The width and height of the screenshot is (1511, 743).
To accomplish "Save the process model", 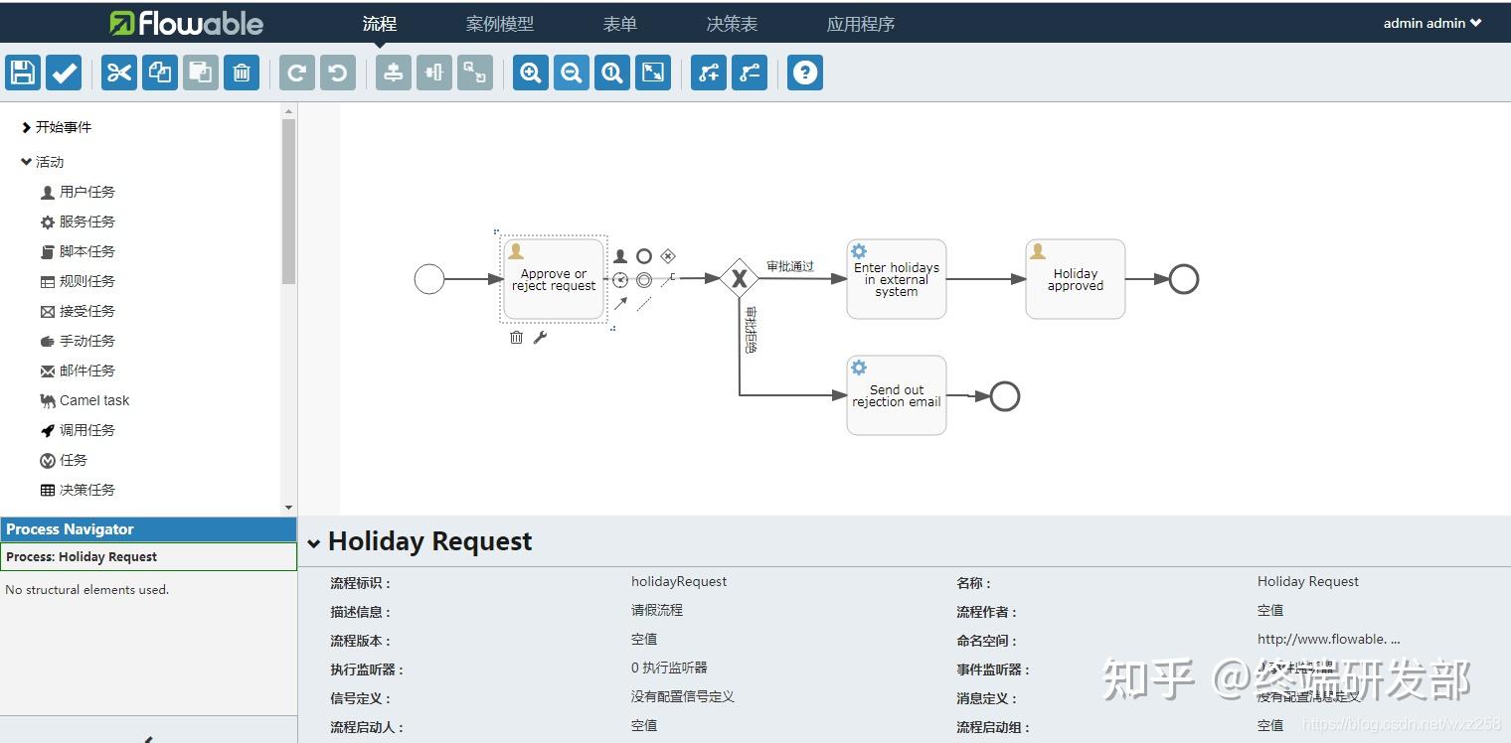I will coord(22,72).
